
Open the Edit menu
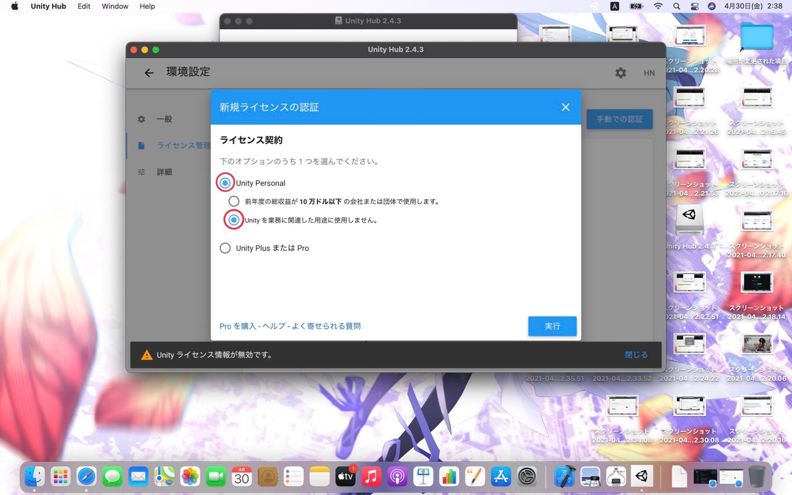(x=84, y=6)
